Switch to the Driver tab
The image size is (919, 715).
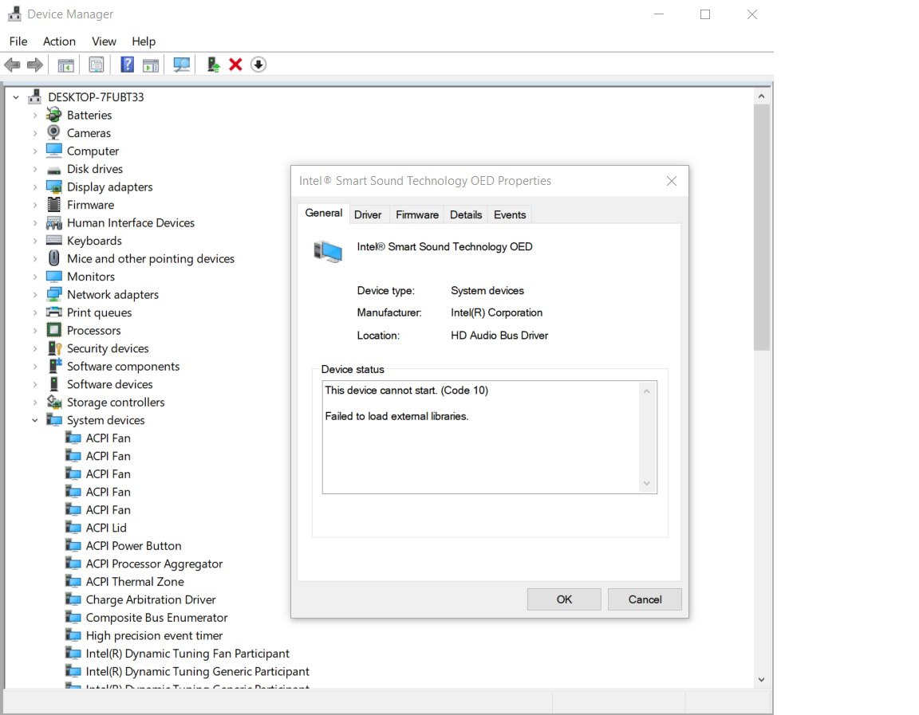368,215
